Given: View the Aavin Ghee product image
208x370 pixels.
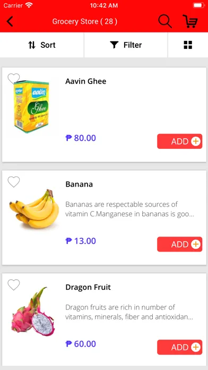Looking at the screenshot, I should coord(31,107).
